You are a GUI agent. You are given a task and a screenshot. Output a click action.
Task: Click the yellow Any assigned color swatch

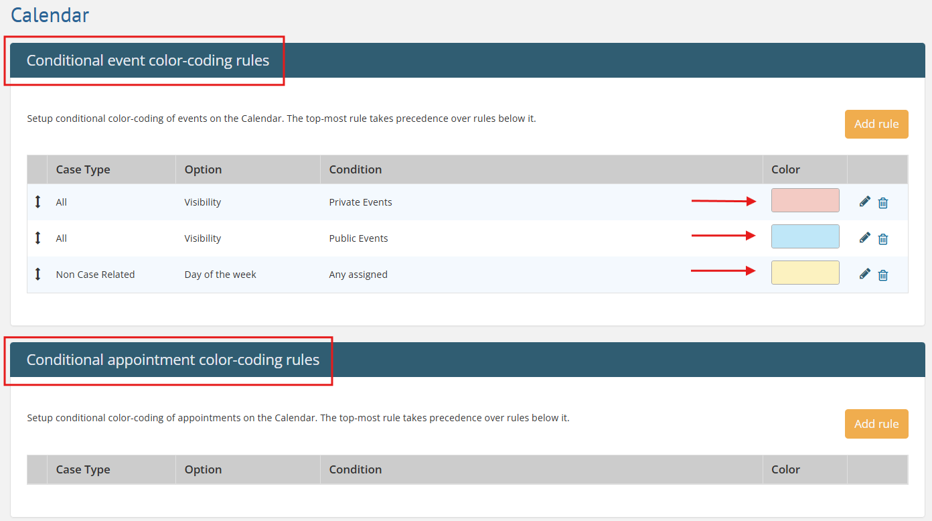click(805, 273)
